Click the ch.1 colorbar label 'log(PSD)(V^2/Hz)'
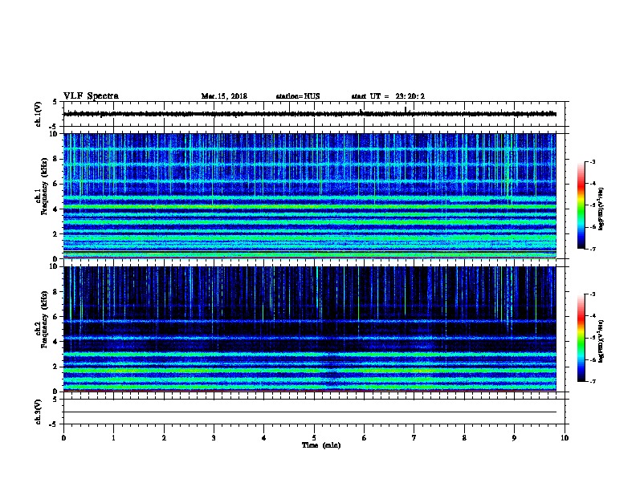636x491 pixels. pyautogui.click(x=601, y=209)
